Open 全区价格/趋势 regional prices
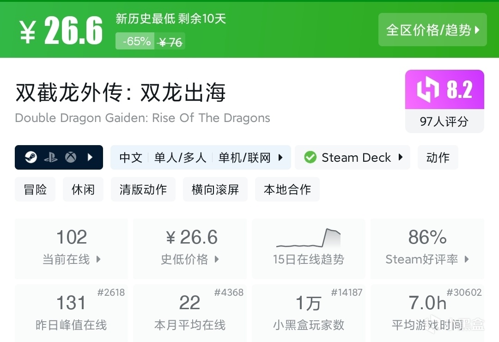499x342 pixels. point(432,30)
